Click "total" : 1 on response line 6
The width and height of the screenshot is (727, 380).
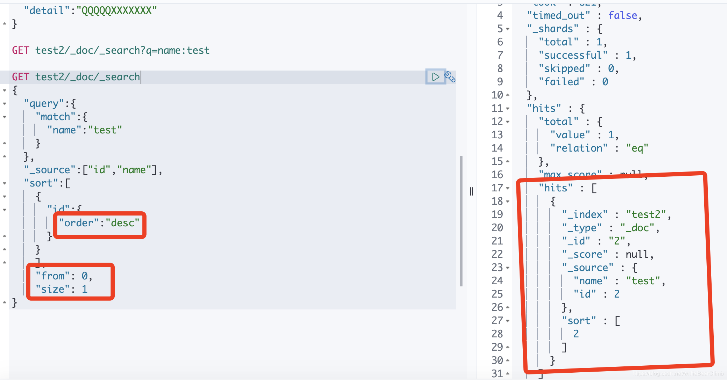pos(573,42)
